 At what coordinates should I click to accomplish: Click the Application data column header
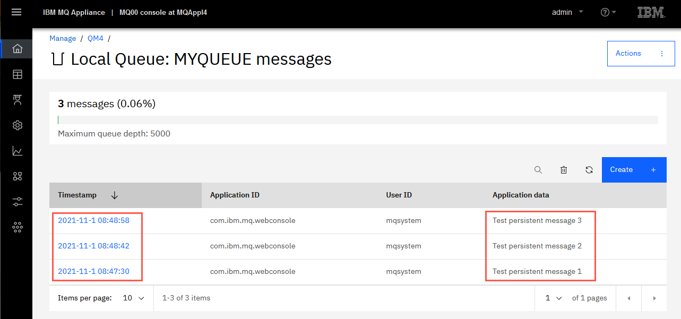(521, 195)
